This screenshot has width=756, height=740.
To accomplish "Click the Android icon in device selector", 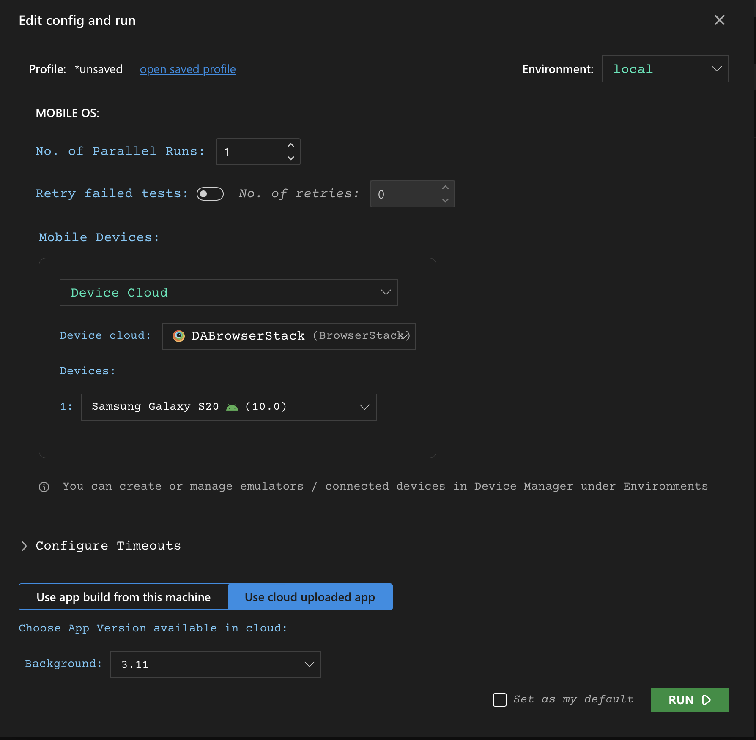I will [232, 407].
